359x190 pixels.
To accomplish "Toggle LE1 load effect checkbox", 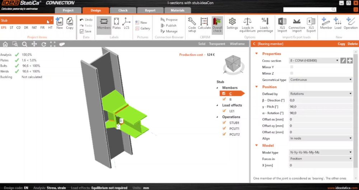I will click(224, 111).
